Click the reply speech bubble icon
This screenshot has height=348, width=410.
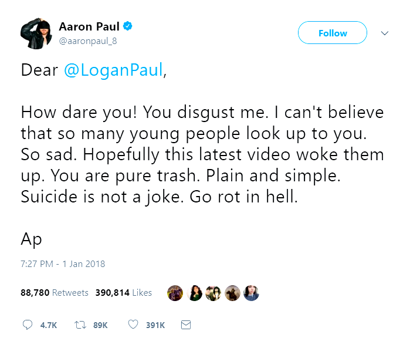[27, 325]
